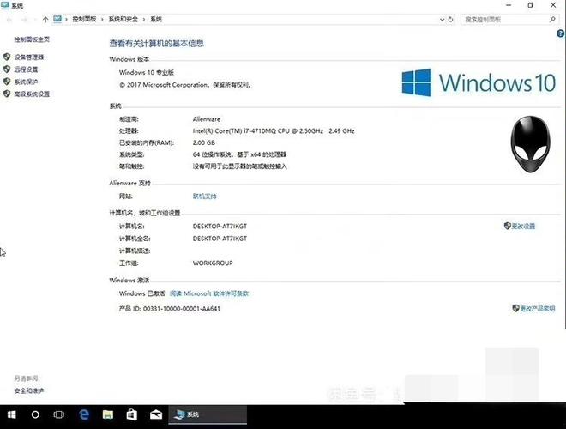Screen dimensions: 566x429
Task: Click the installed RAM value 2.00 GB
Action: 203,142
